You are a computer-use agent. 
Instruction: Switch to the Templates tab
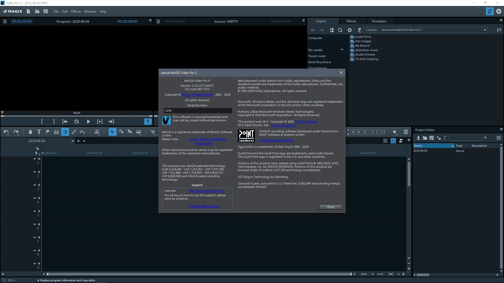(379, 21)
